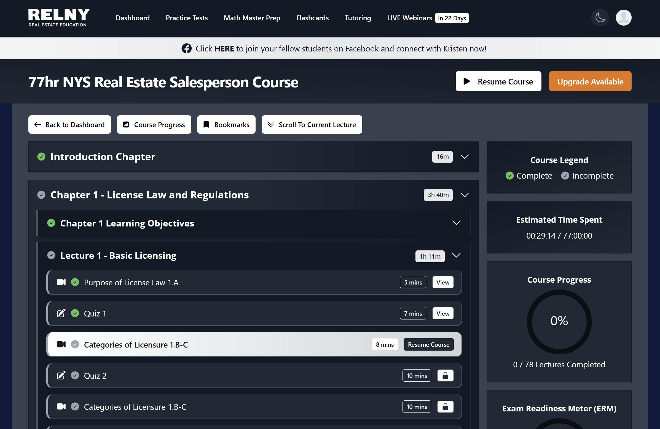Open the user profile avatar

pos(623,17)
